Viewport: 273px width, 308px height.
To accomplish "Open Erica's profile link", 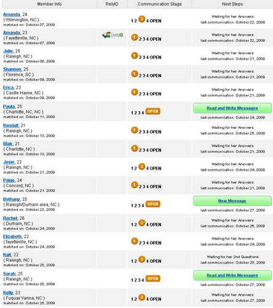I will tap(9, 87).
